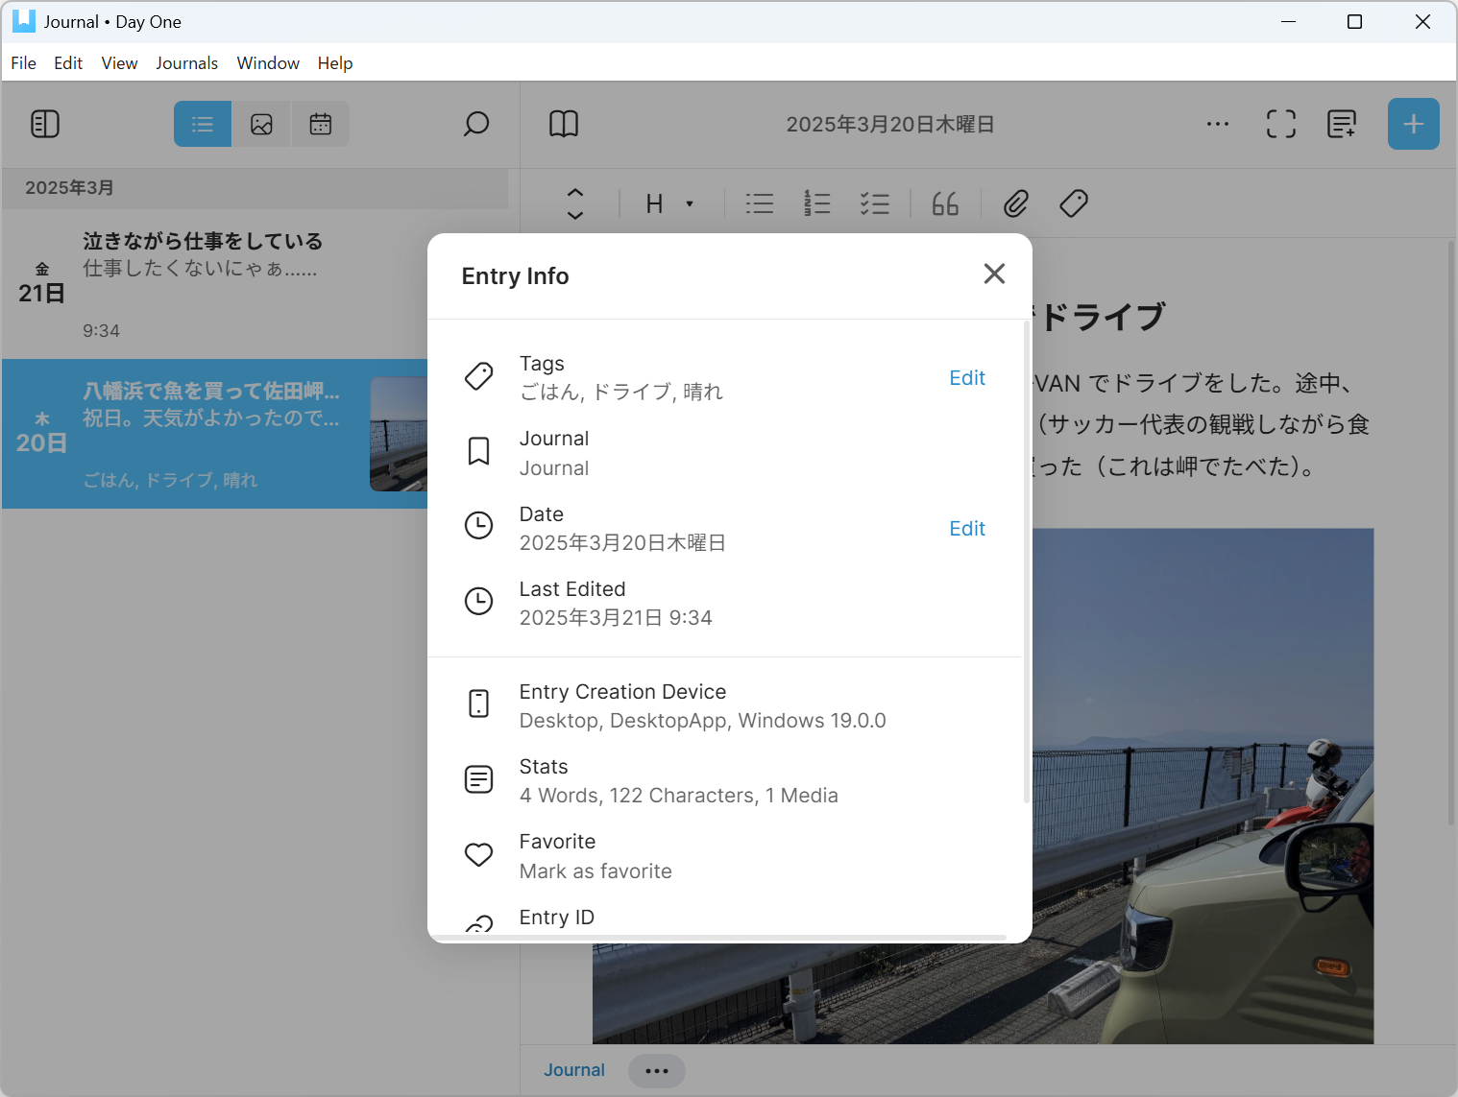The width and height of the screenshot is (1458, 1097).
Task: Open the Journals menu
Action: coord(186,62)
